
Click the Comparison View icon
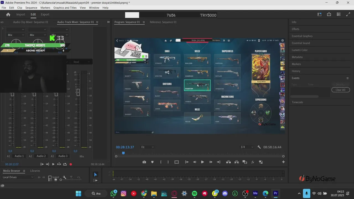(245, 162)
